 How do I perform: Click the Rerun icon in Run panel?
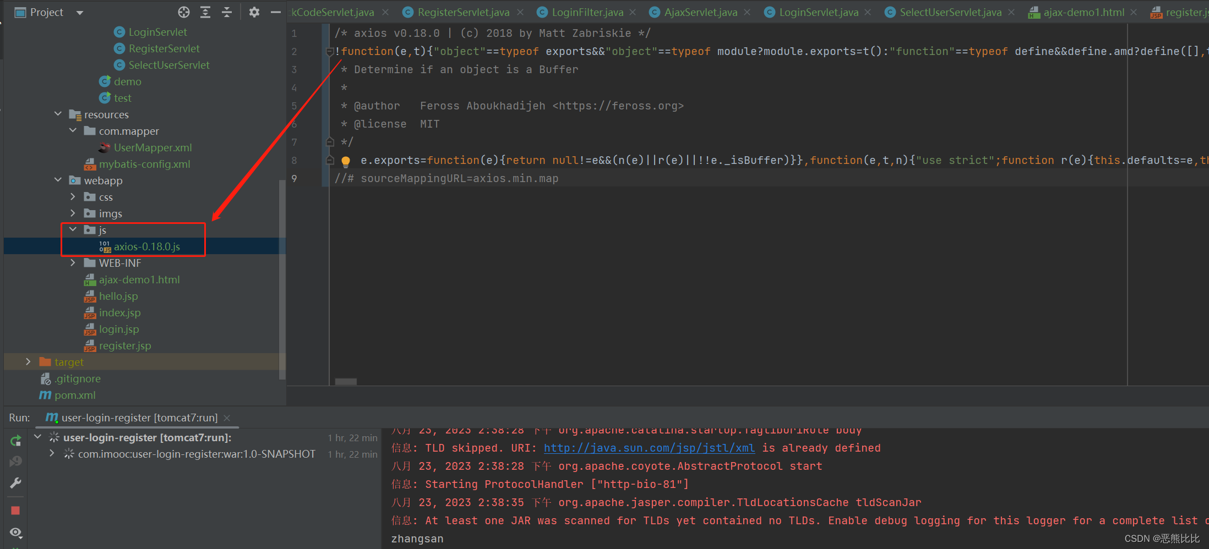(x=15, y=441)
